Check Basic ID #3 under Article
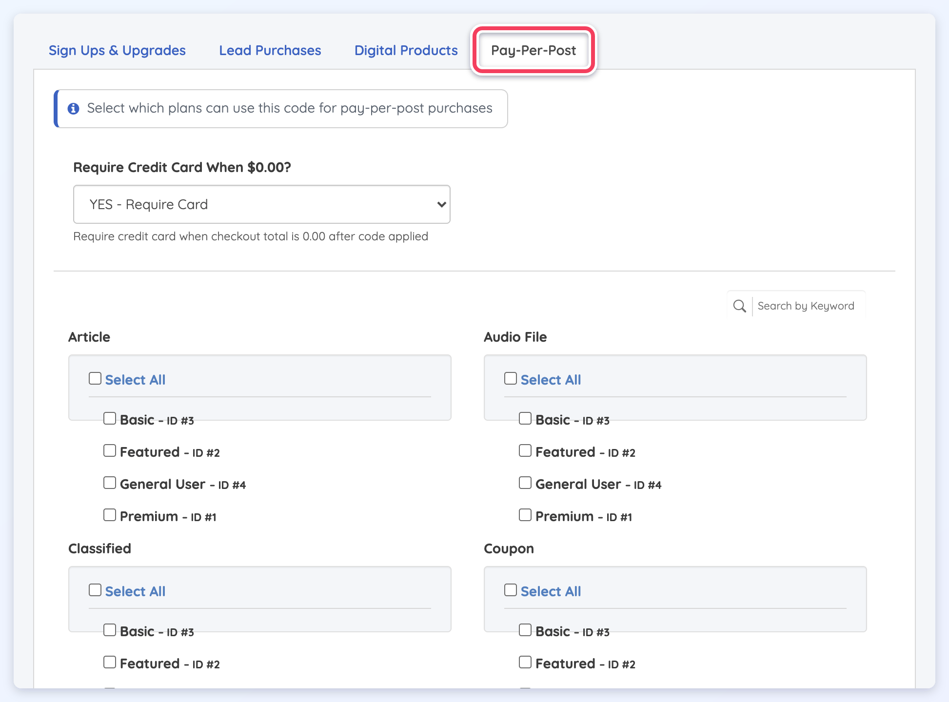This screenshot has height=702, width=949. point(110,418)
